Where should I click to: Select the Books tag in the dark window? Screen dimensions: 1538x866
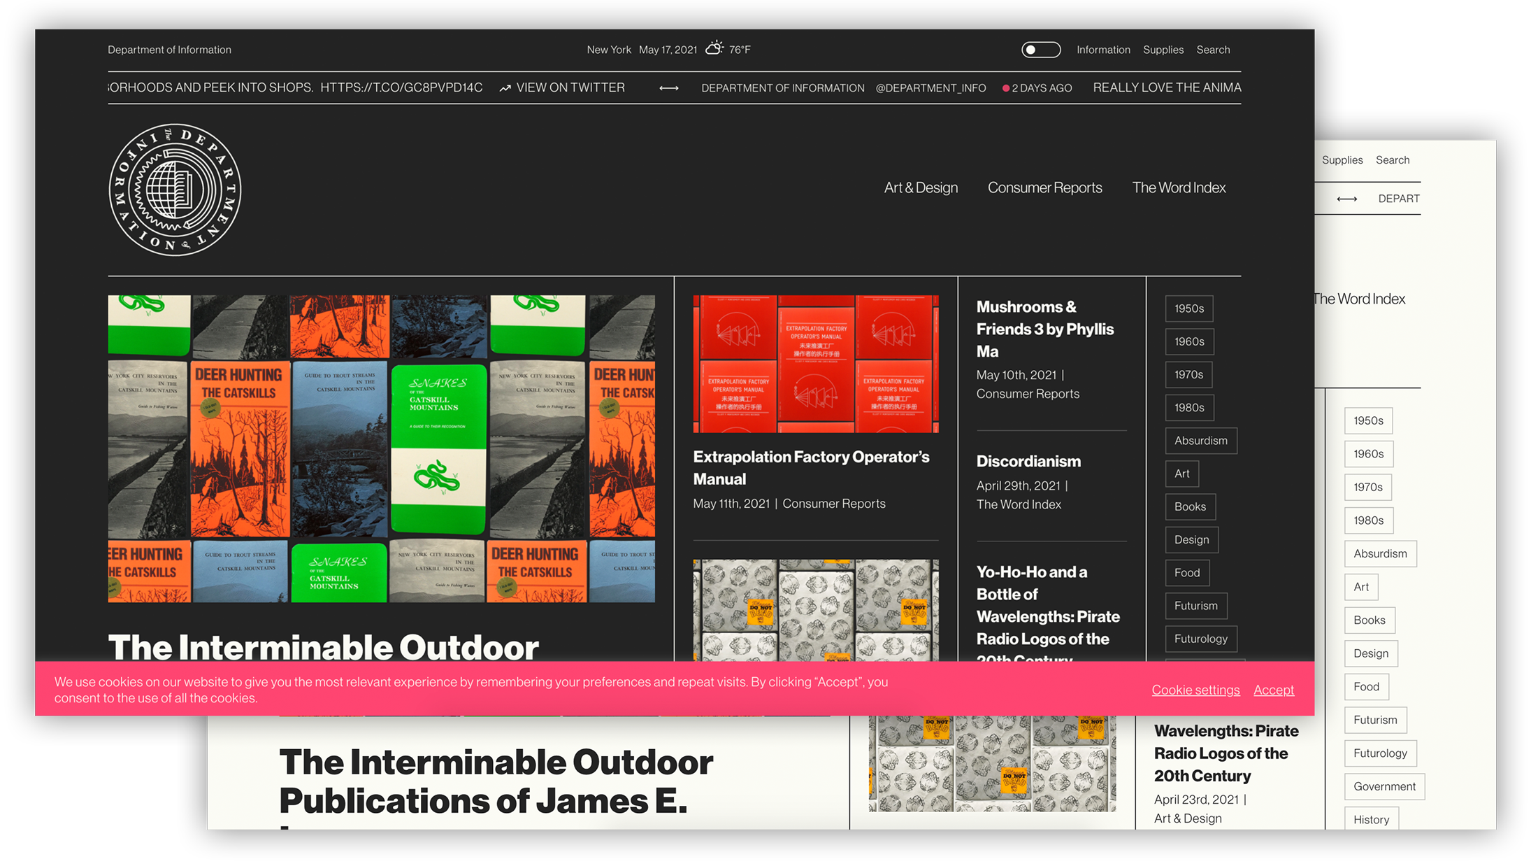tap(1191, 506)
